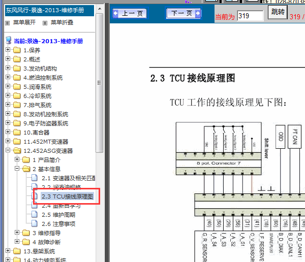Open the root node 当前:景逸-2013-维修手册
The width and height of the screenshot is (305, 262).
tap(48, 41)
